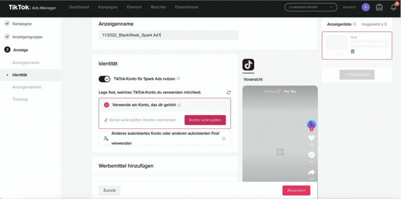Screen dimensions: 401x199
Task: Open the Deutsch language selector
Action: (349, 7)
